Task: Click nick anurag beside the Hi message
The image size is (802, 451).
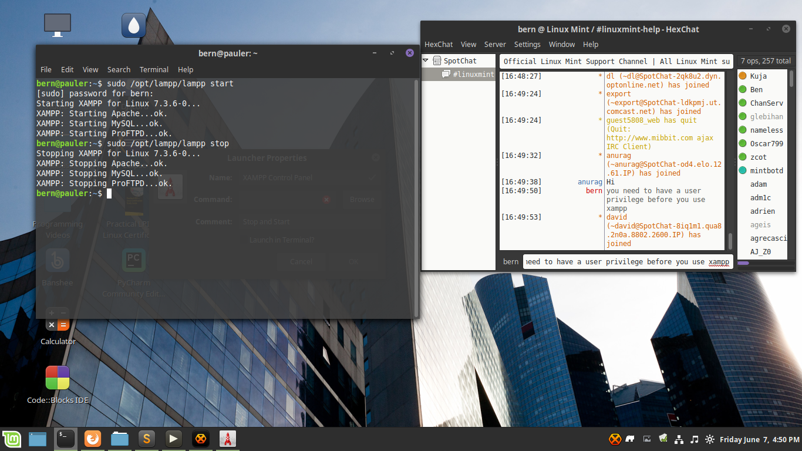Action: pyautogui.click(x=590, y=182)
